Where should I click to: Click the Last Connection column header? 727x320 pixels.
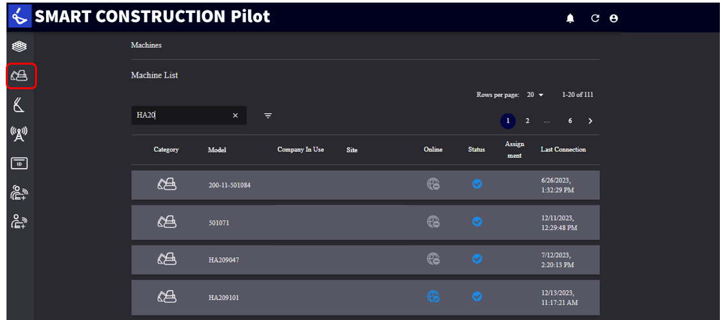click(x=563, y=149)
